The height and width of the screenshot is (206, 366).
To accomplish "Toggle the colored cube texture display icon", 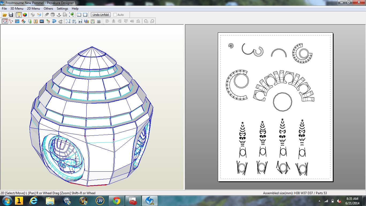I will coord(25,15).
